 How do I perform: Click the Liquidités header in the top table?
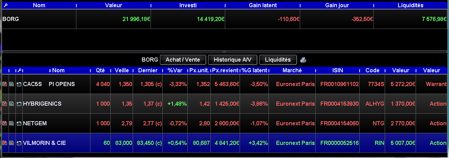[x=410, y=5]
